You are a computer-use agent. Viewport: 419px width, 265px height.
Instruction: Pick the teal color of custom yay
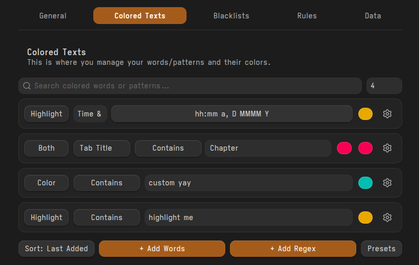click(x=365, y=183)
